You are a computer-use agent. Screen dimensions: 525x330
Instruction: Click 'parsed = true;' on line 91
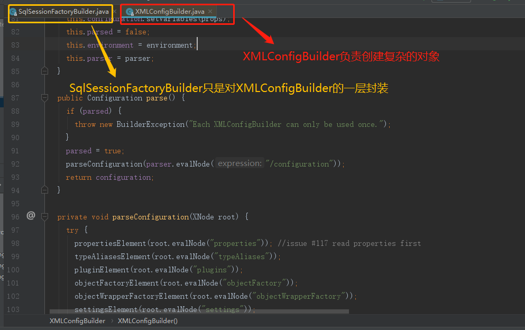click(95, 151)
